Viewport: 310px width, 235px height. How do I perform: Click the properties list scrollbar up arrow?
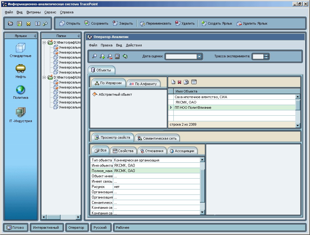pyautogui.click(x=202, y=160)
